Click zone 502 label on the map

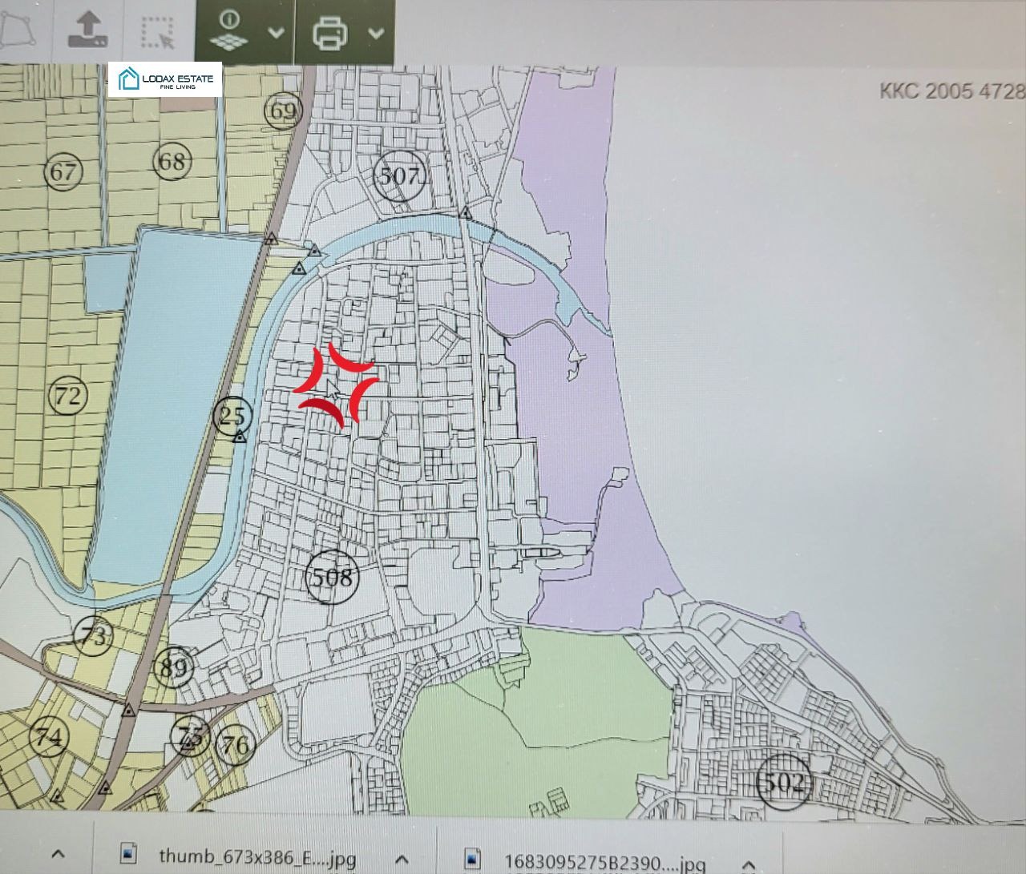[783, 781]
